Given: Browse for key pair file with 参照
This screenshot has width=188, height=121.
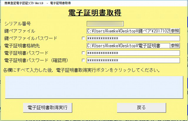Looking at the screenshot, I should [x=175, y=31].
